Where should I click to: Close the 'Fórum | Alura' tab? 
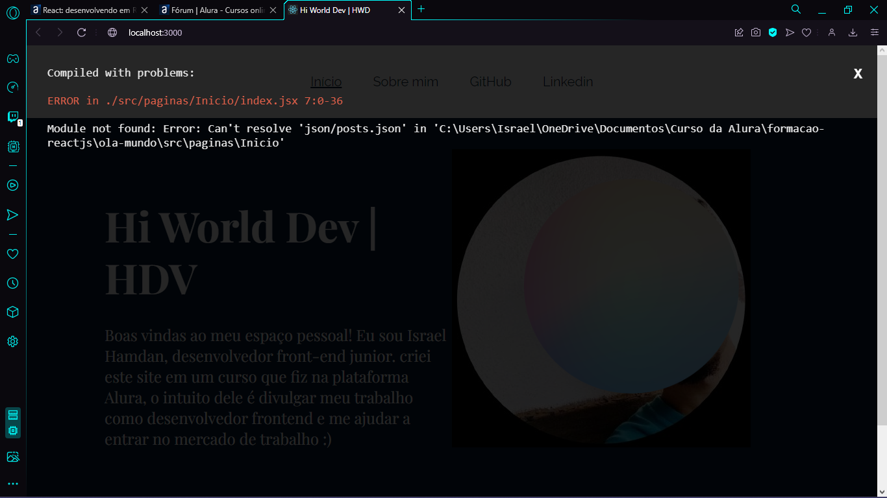click(273, 10)
